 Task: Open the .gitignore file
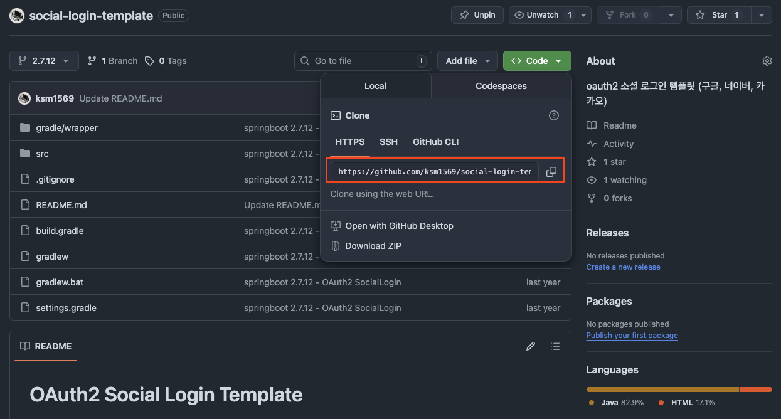55,179
